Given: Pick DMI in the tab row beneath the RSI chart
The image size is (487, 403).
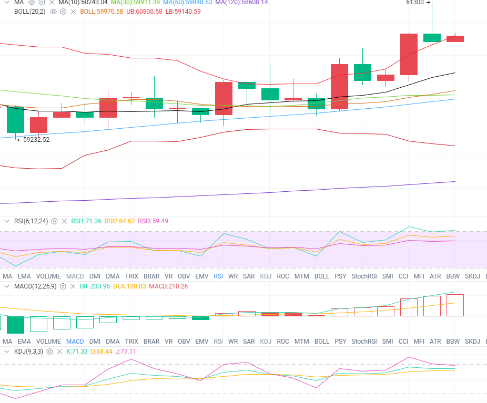Looking at the screenshot, I should coord(95,276).
